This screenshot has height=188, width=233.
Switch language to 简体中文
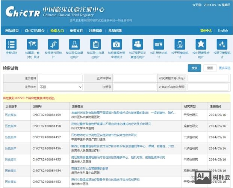pos(206,30)
